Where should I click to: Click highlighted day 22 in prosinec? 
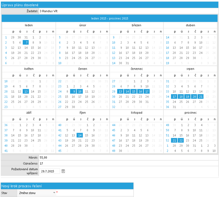pyautogui.click(x=181, y=141)
